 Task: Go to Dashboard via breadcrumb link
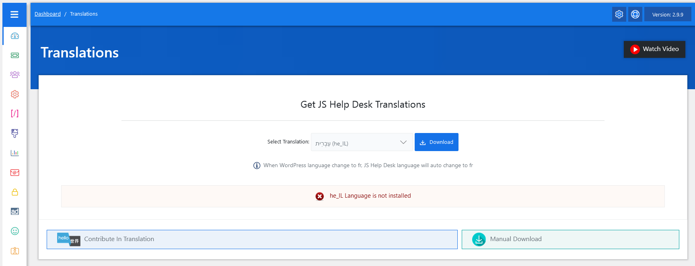[47, 14]
